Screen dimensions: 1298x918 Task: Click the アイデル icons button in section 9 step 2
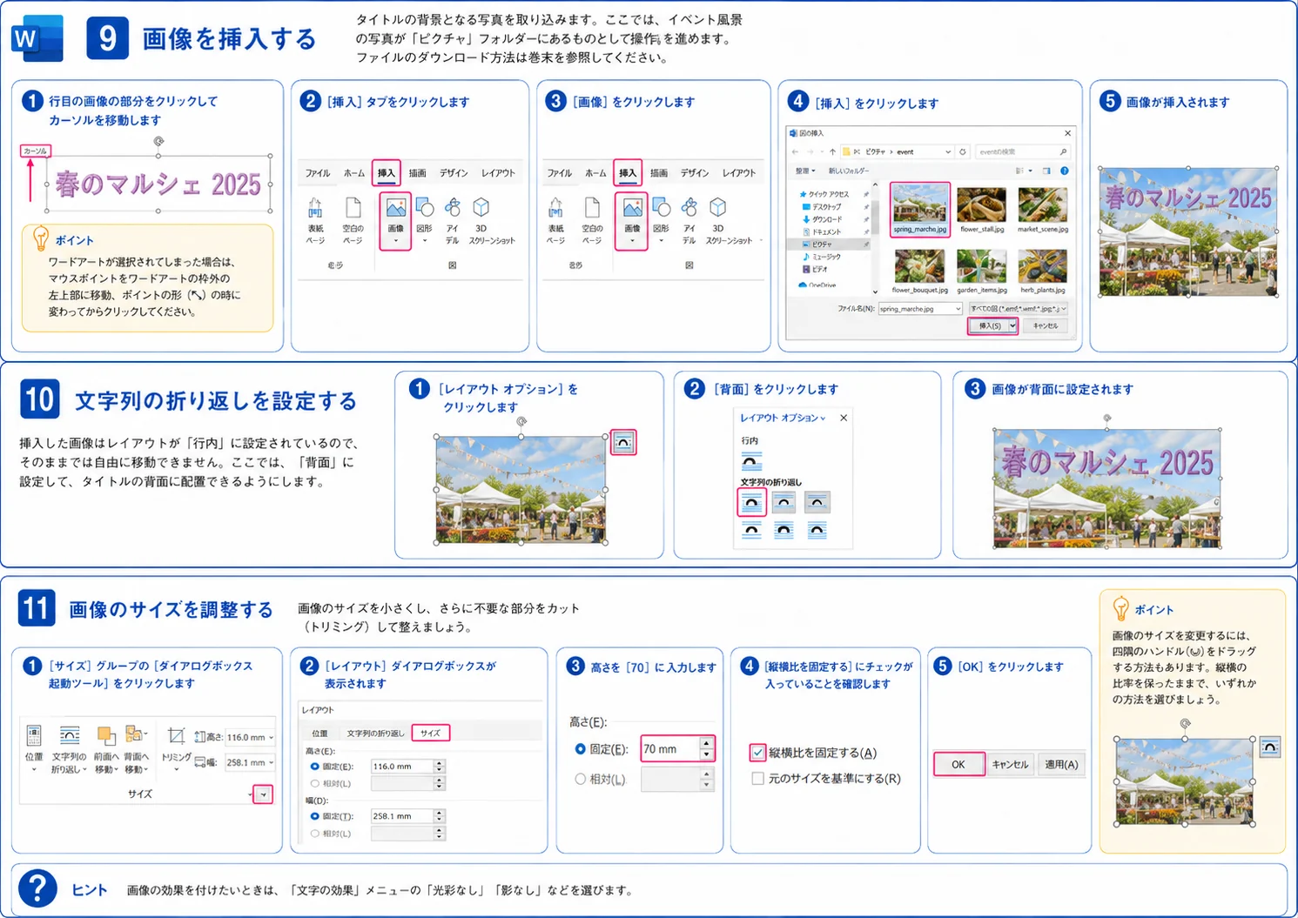453,207
